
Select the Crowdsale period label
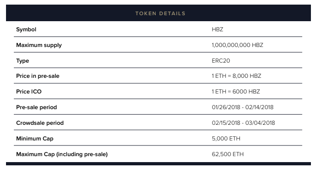[x=40, y=123]
